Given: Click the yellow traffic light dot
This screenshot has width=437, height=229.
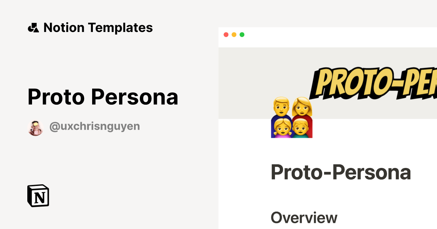Looking at the screenshot, I should coord(234,35).
